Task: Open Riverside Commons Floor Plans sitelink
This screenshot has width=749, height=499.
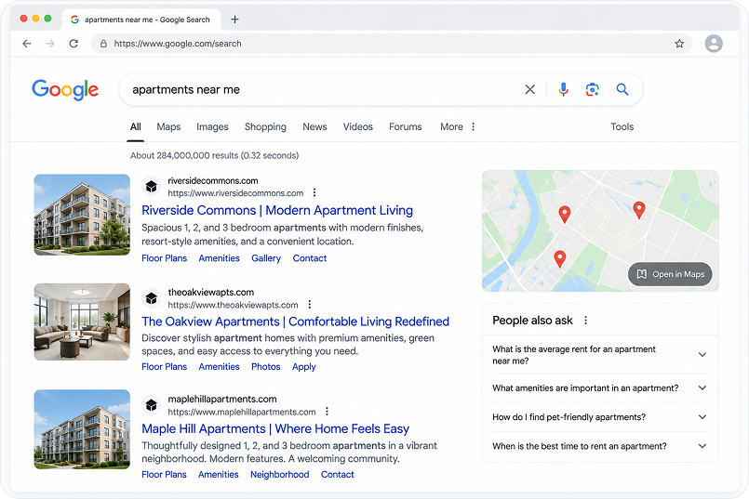Action: click(x=164, y=258)
